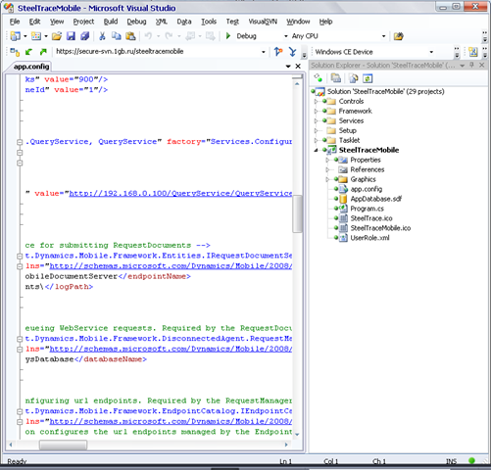Image resolution: width=491 pixels, height=470 pixels.
Task: Select the References node
Action: pos(368,169)
